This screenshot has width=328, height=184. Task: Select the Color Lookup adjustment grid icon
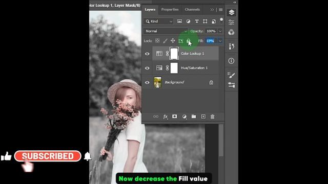[159, 54]
